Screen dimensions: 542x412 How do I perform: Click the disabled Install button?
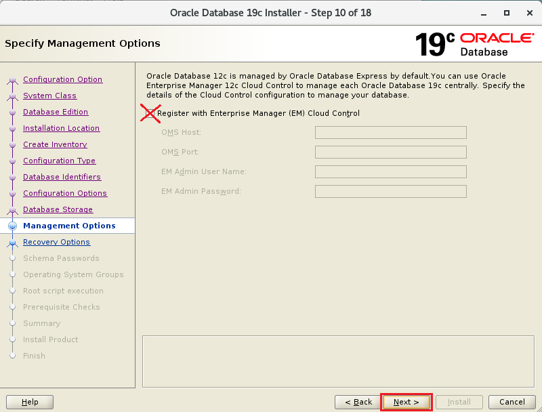pyautogui.click(x=459, y=402)
